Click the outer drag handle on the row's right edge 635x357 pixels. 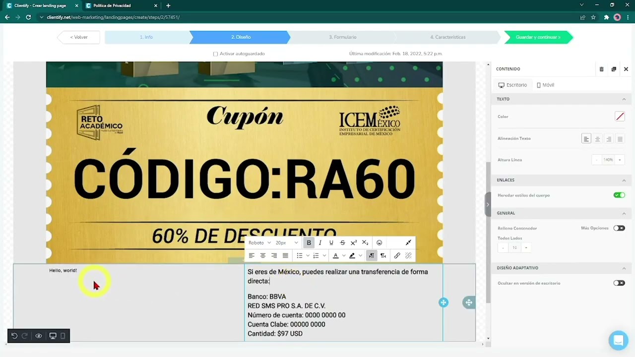click(x=469, y=302)
